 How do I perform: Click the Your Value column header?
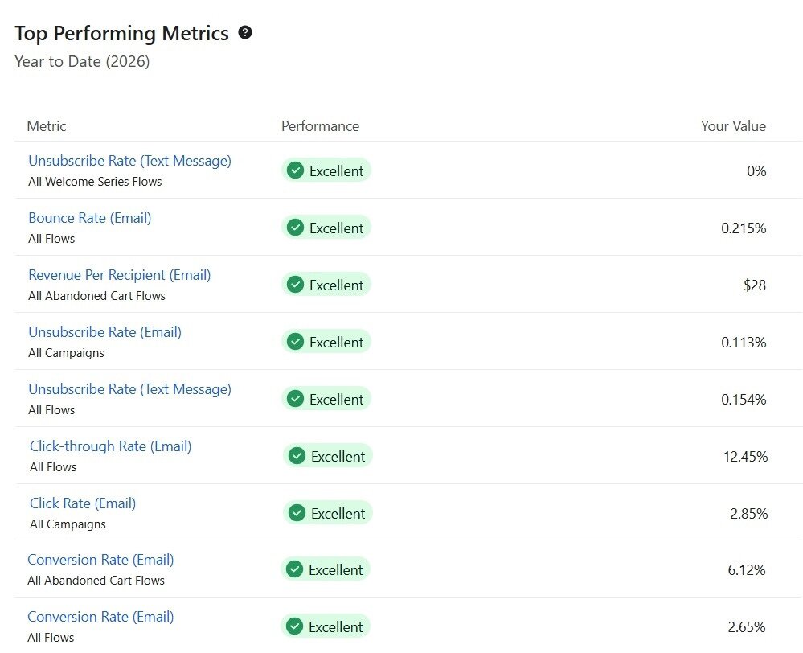[x=733, y=126]
